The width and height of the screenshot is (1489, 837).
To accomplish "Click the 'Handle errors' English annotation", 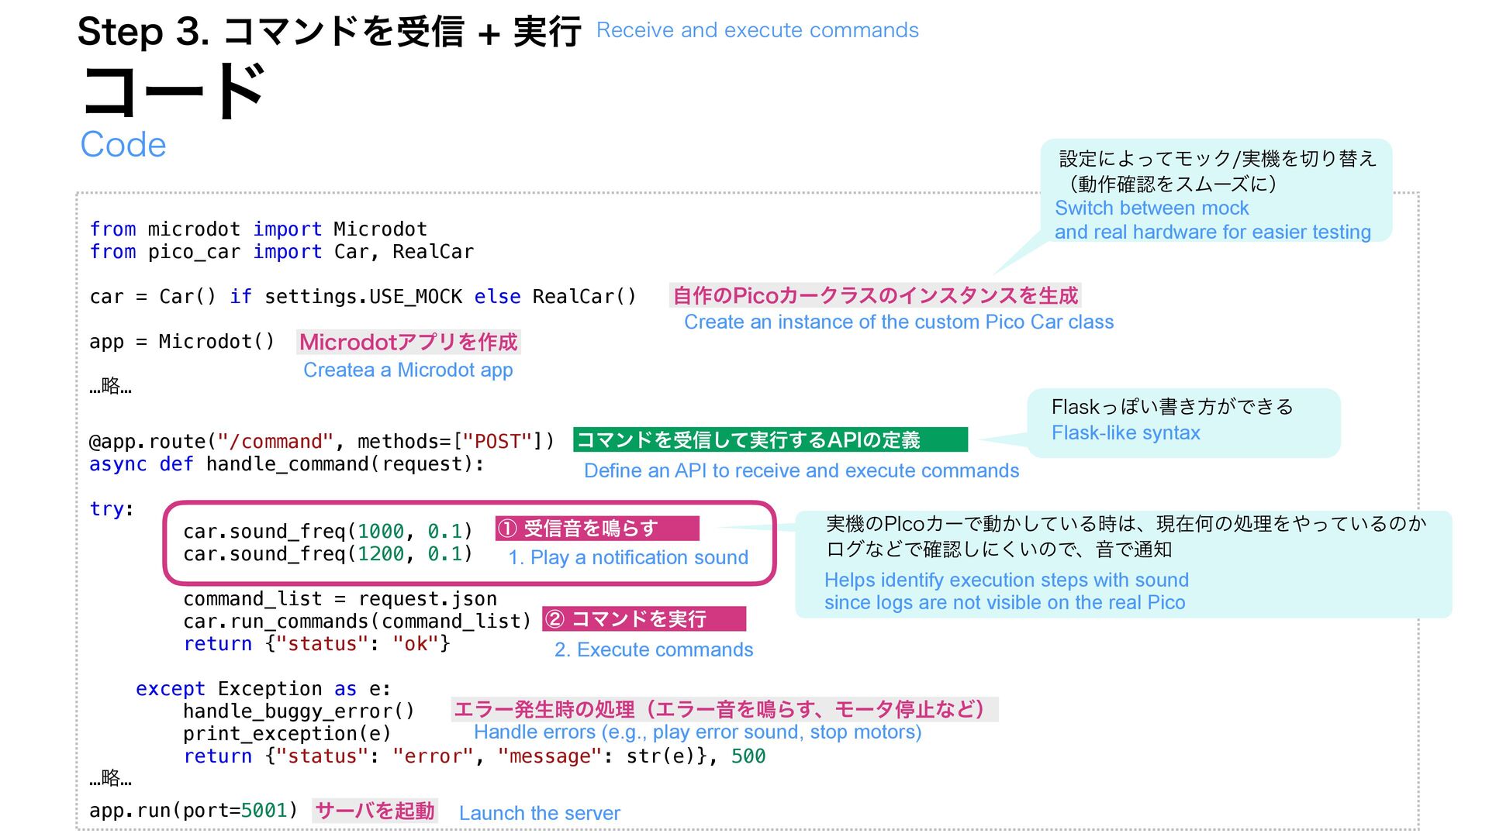I will [x=696, y=732].
